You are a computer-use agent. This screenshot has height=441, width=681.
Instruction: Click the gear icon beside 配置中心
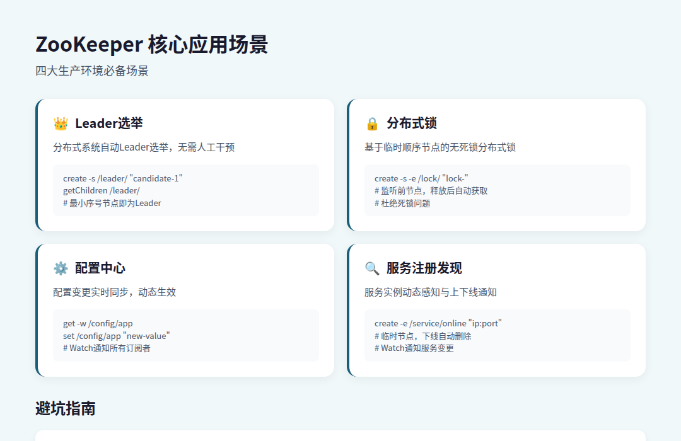tap(61, 268)
